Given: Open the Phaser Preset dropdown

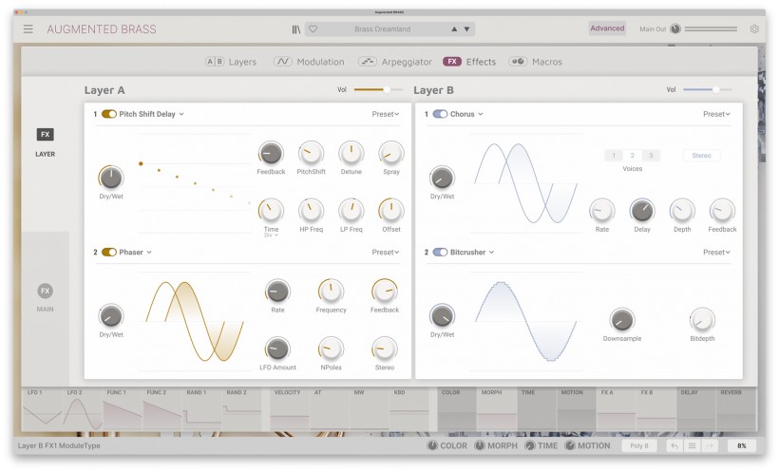Looking at the screenshot, I should tap(386, 253).
